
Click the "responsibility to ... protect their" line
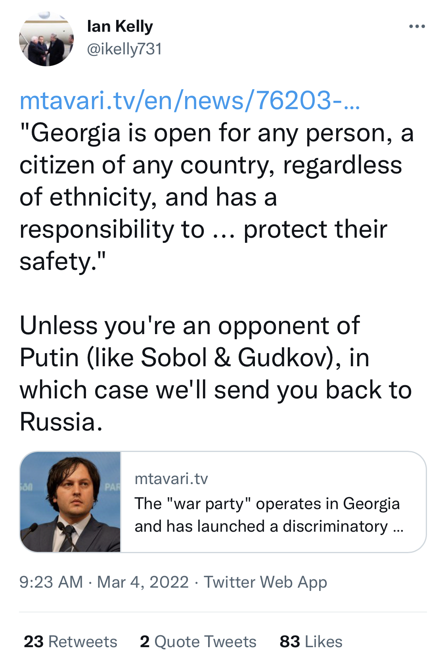coord(203,229)
